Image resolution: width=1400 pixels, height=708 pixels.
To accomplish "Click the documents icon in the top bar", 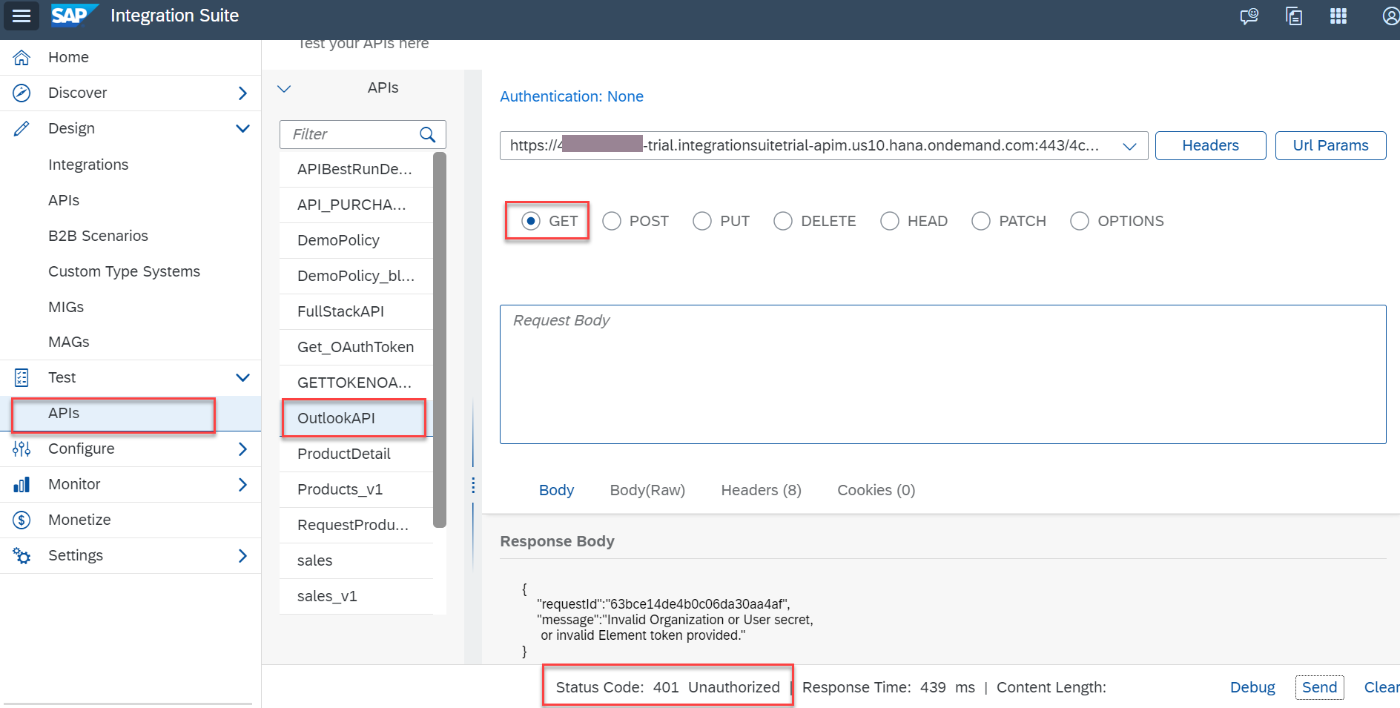I will click(1294, 16).
